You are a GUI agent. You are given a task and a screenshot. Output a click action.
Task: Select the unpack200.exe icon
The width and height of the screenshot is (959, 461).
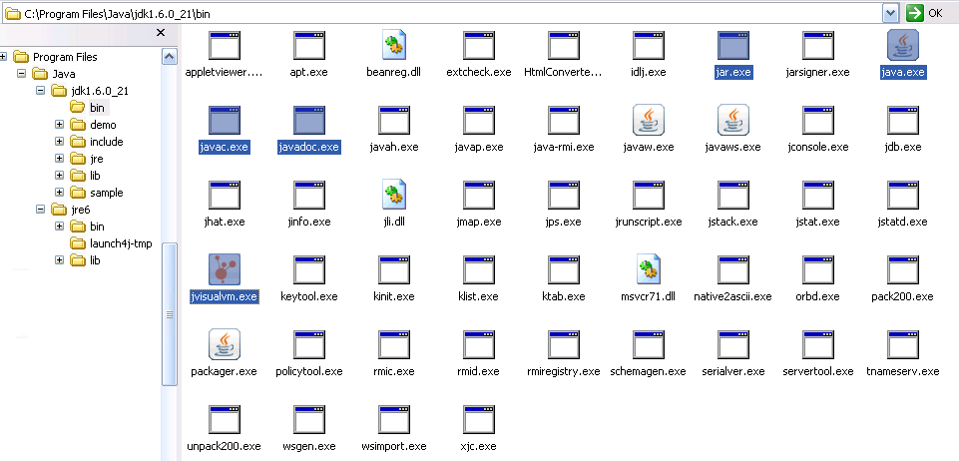224,419
